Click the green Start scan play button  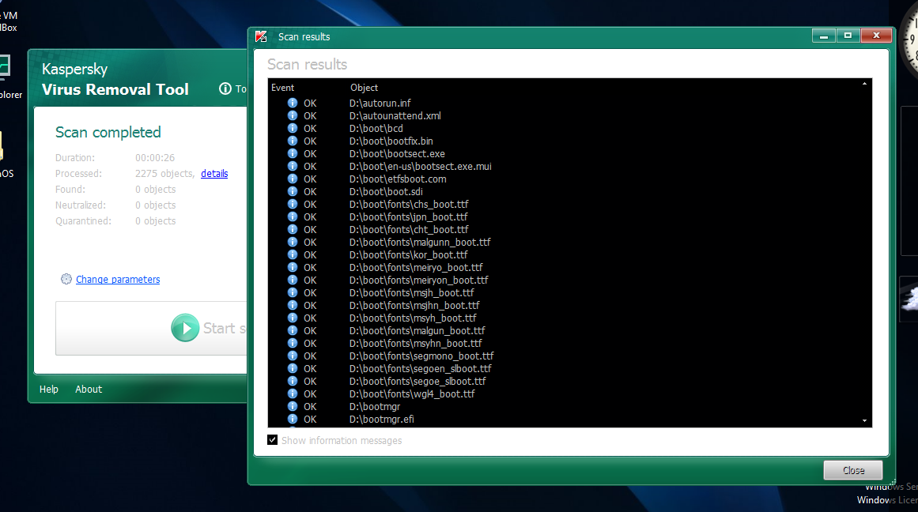click(185, 328)
